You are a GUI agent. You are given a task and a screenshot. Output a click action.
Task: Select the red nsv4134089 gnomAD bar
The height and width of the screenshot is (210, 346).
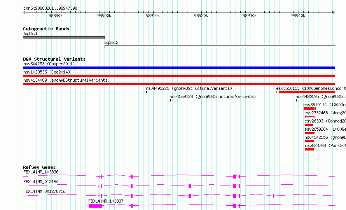[179, 84]
